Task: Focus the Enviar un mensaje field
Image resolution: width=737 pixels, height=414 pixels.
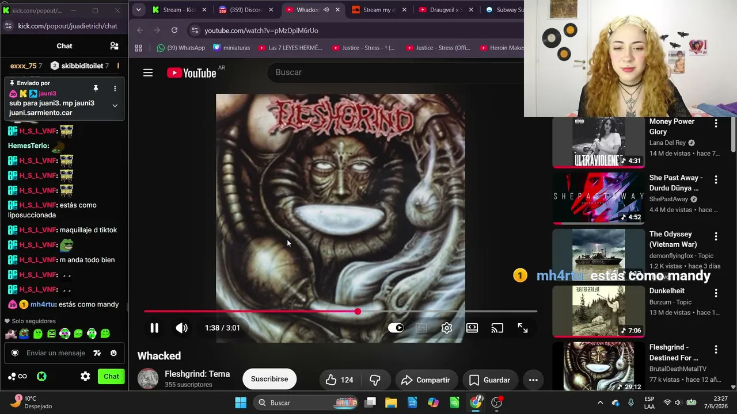Action: 56,353
